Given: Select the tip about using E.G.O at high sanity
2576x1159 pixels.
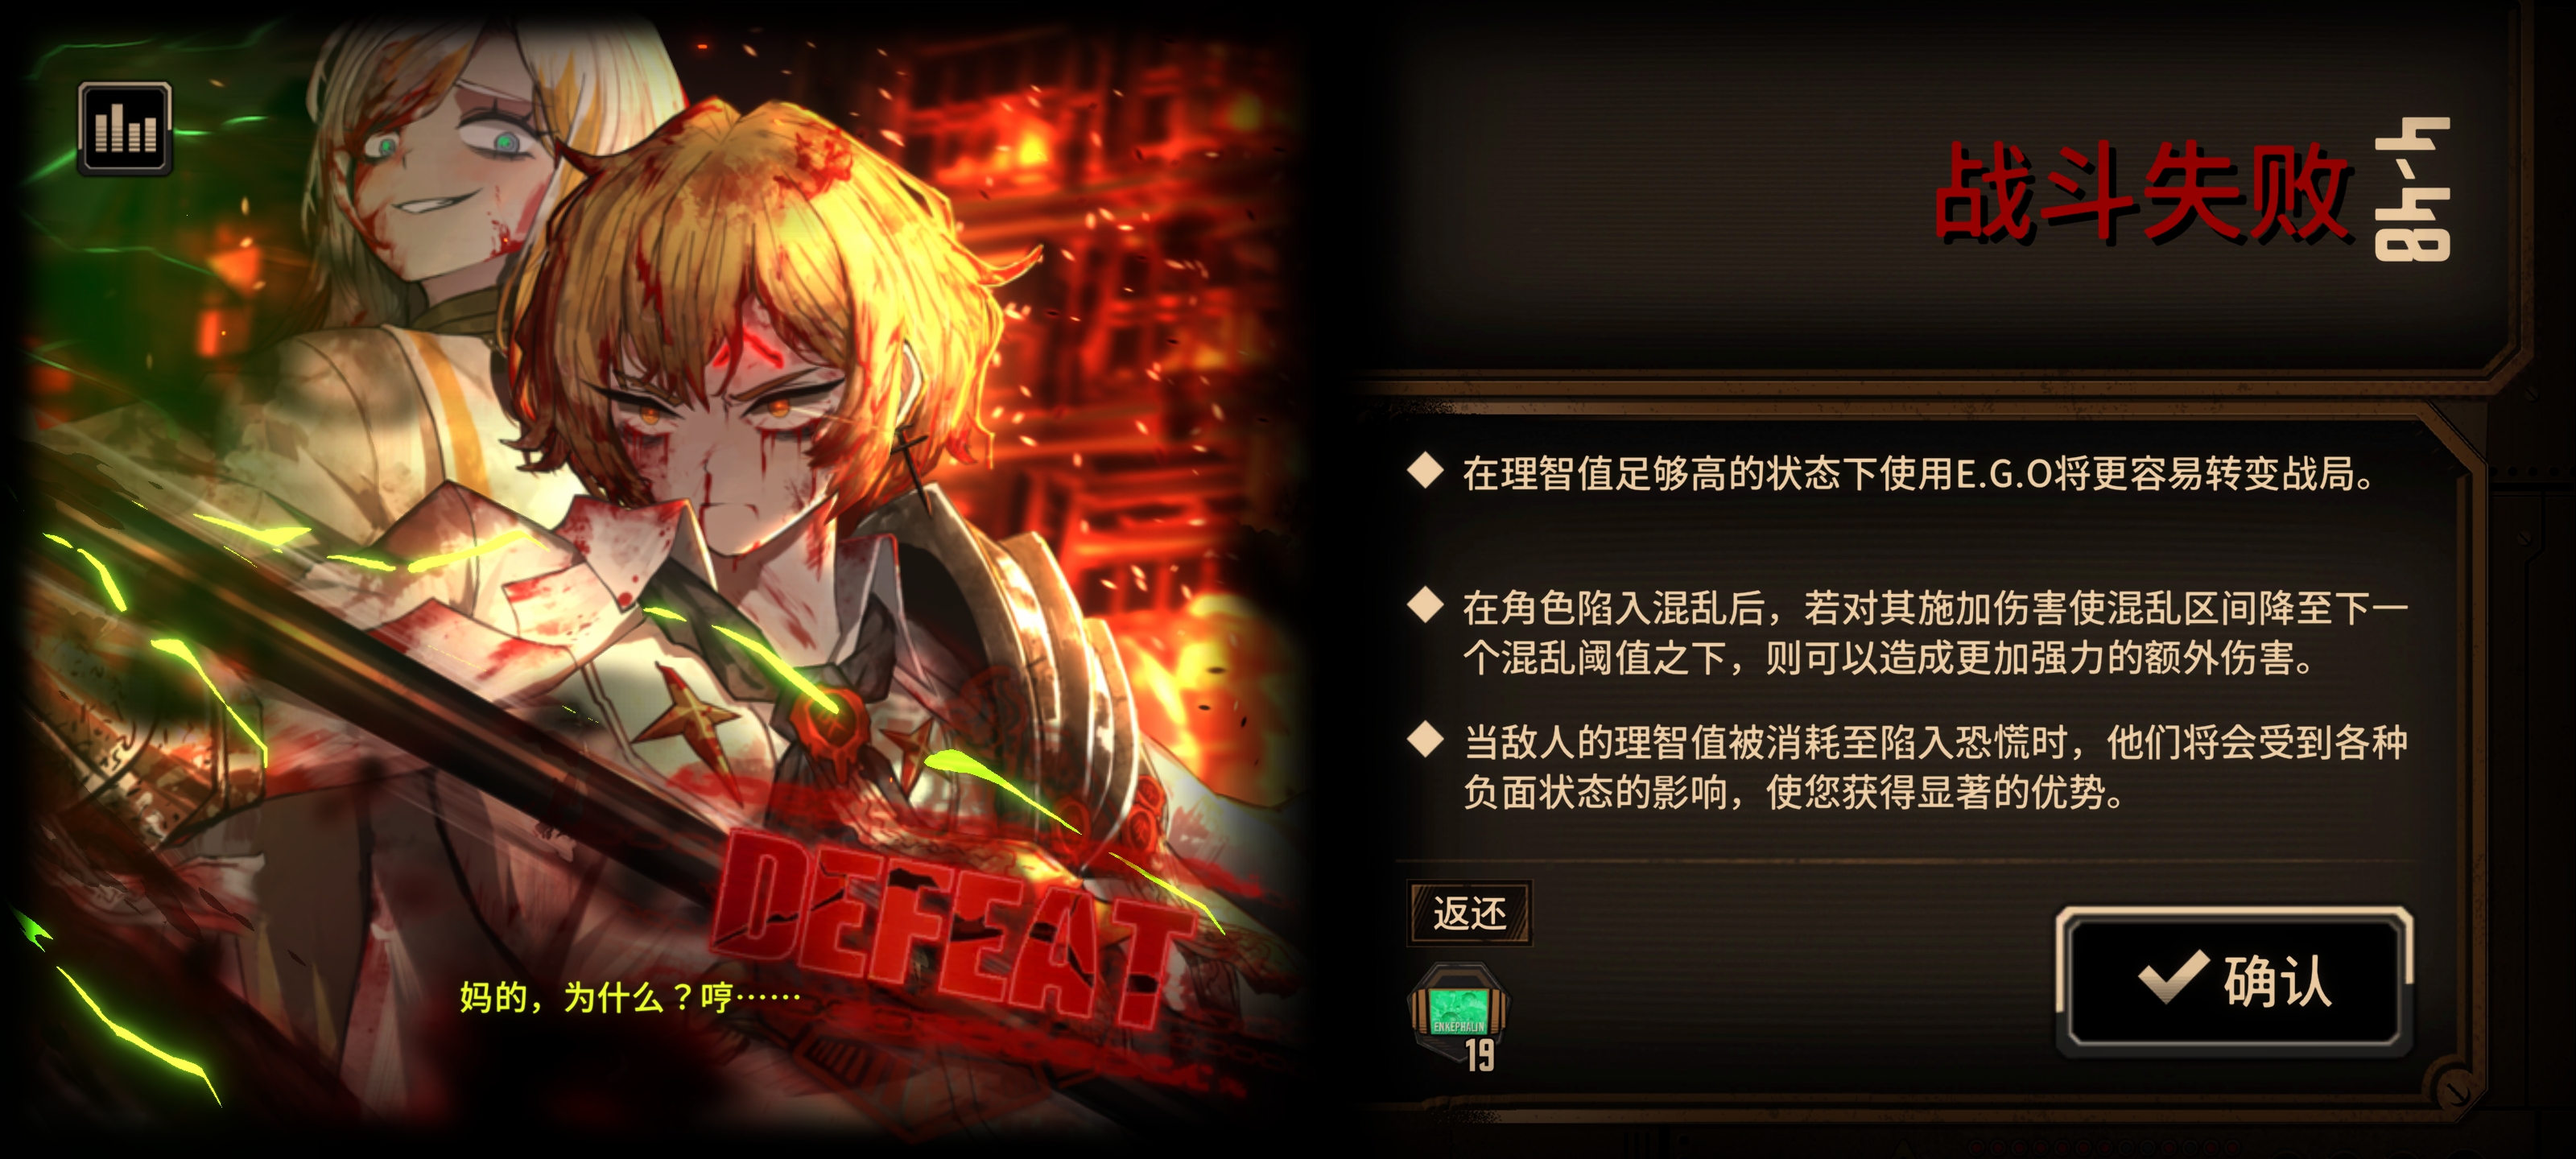Looking at the screenshot, I should click(1918, 473).
